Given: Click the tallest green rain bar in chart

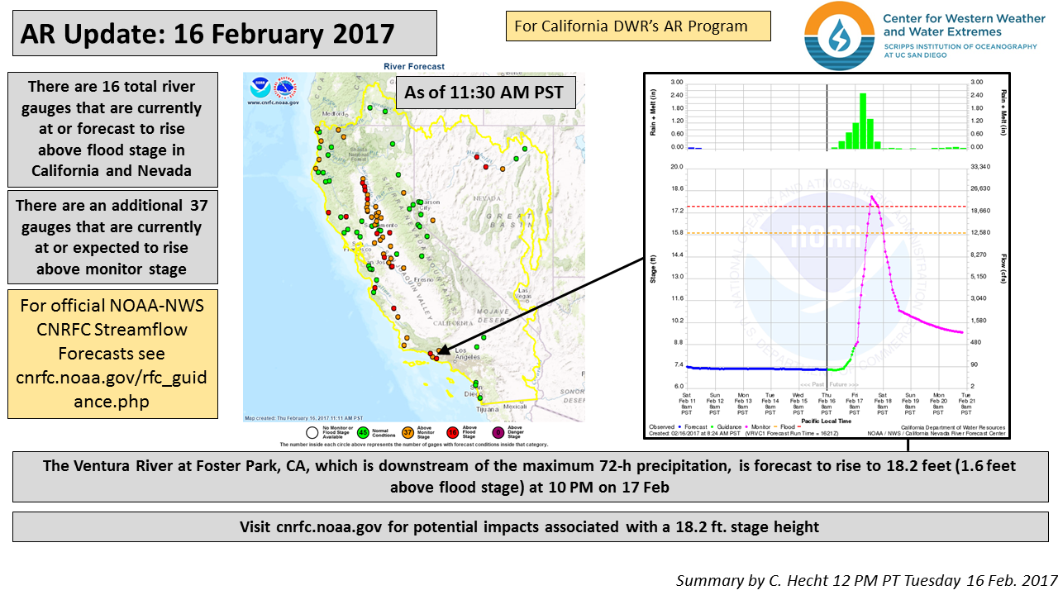Looking at the screenshot, I should [863, 121].
